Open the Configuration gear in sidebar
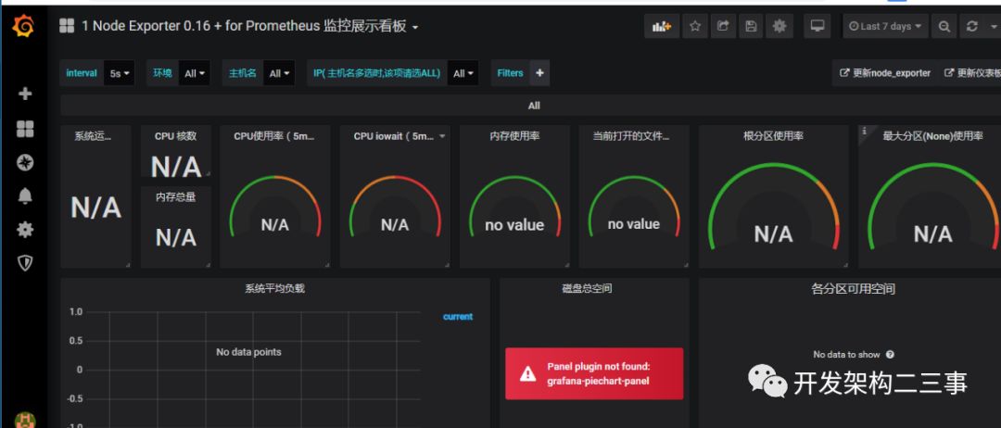Screen dimensions: 1001x428 pyautogui.click(x=25, y=230)
